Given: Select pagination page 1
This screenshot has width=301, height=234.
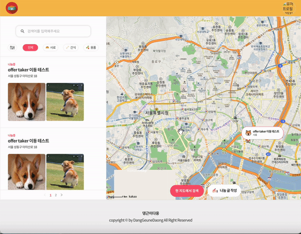Looking at the screenshot, I should click(x=51, y=195).
